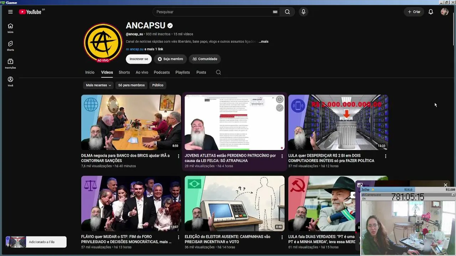456x256 pixels.
Task: Select the Vídeos tab
Action: [x=107, y=72]
